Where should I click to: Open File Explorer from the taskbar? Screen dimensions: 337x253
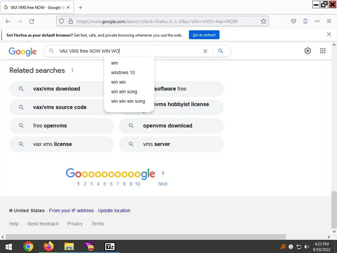69,246
